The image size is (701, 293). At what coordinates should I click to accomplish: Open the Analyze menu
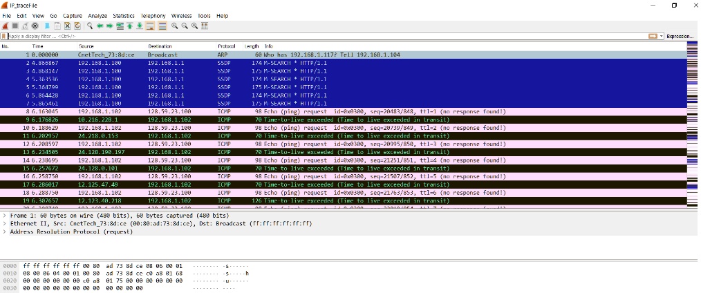click(x=97, y=15)
